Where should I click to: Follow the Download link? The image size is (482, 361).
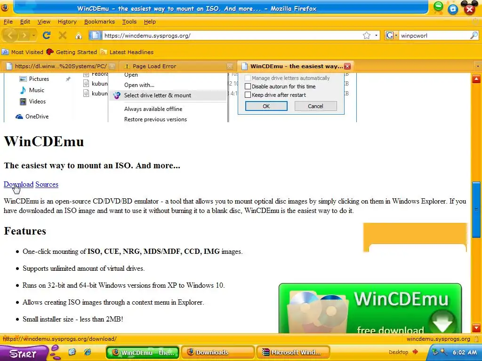pyautogui.click(x=18, y=184)
